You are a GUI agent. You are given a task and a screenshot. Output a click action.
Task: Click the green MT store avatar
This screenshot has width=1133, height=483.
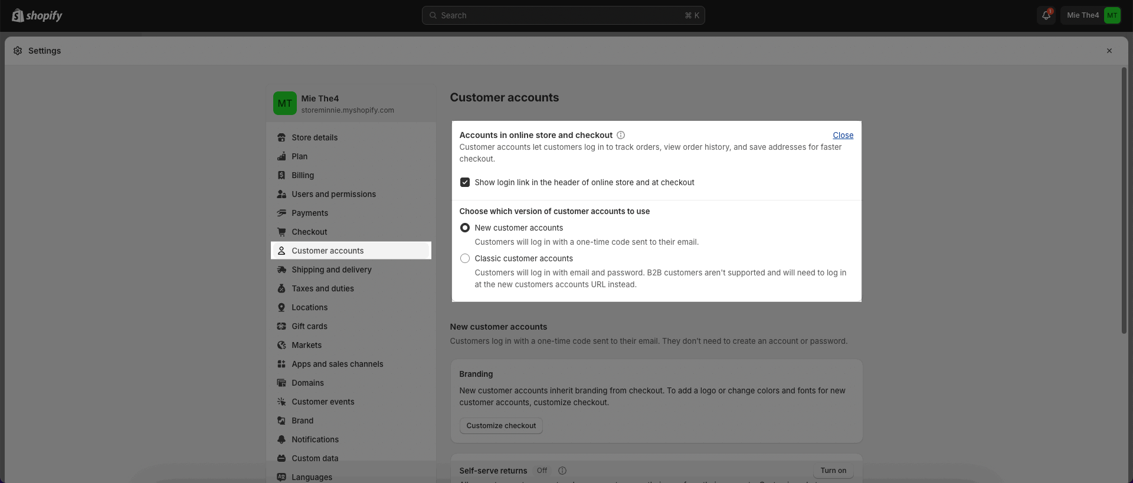[285, 103]
